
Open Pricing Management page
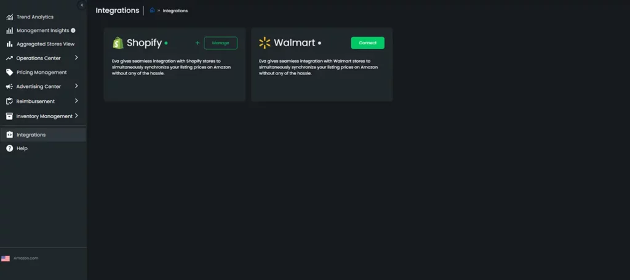point(43,73)
